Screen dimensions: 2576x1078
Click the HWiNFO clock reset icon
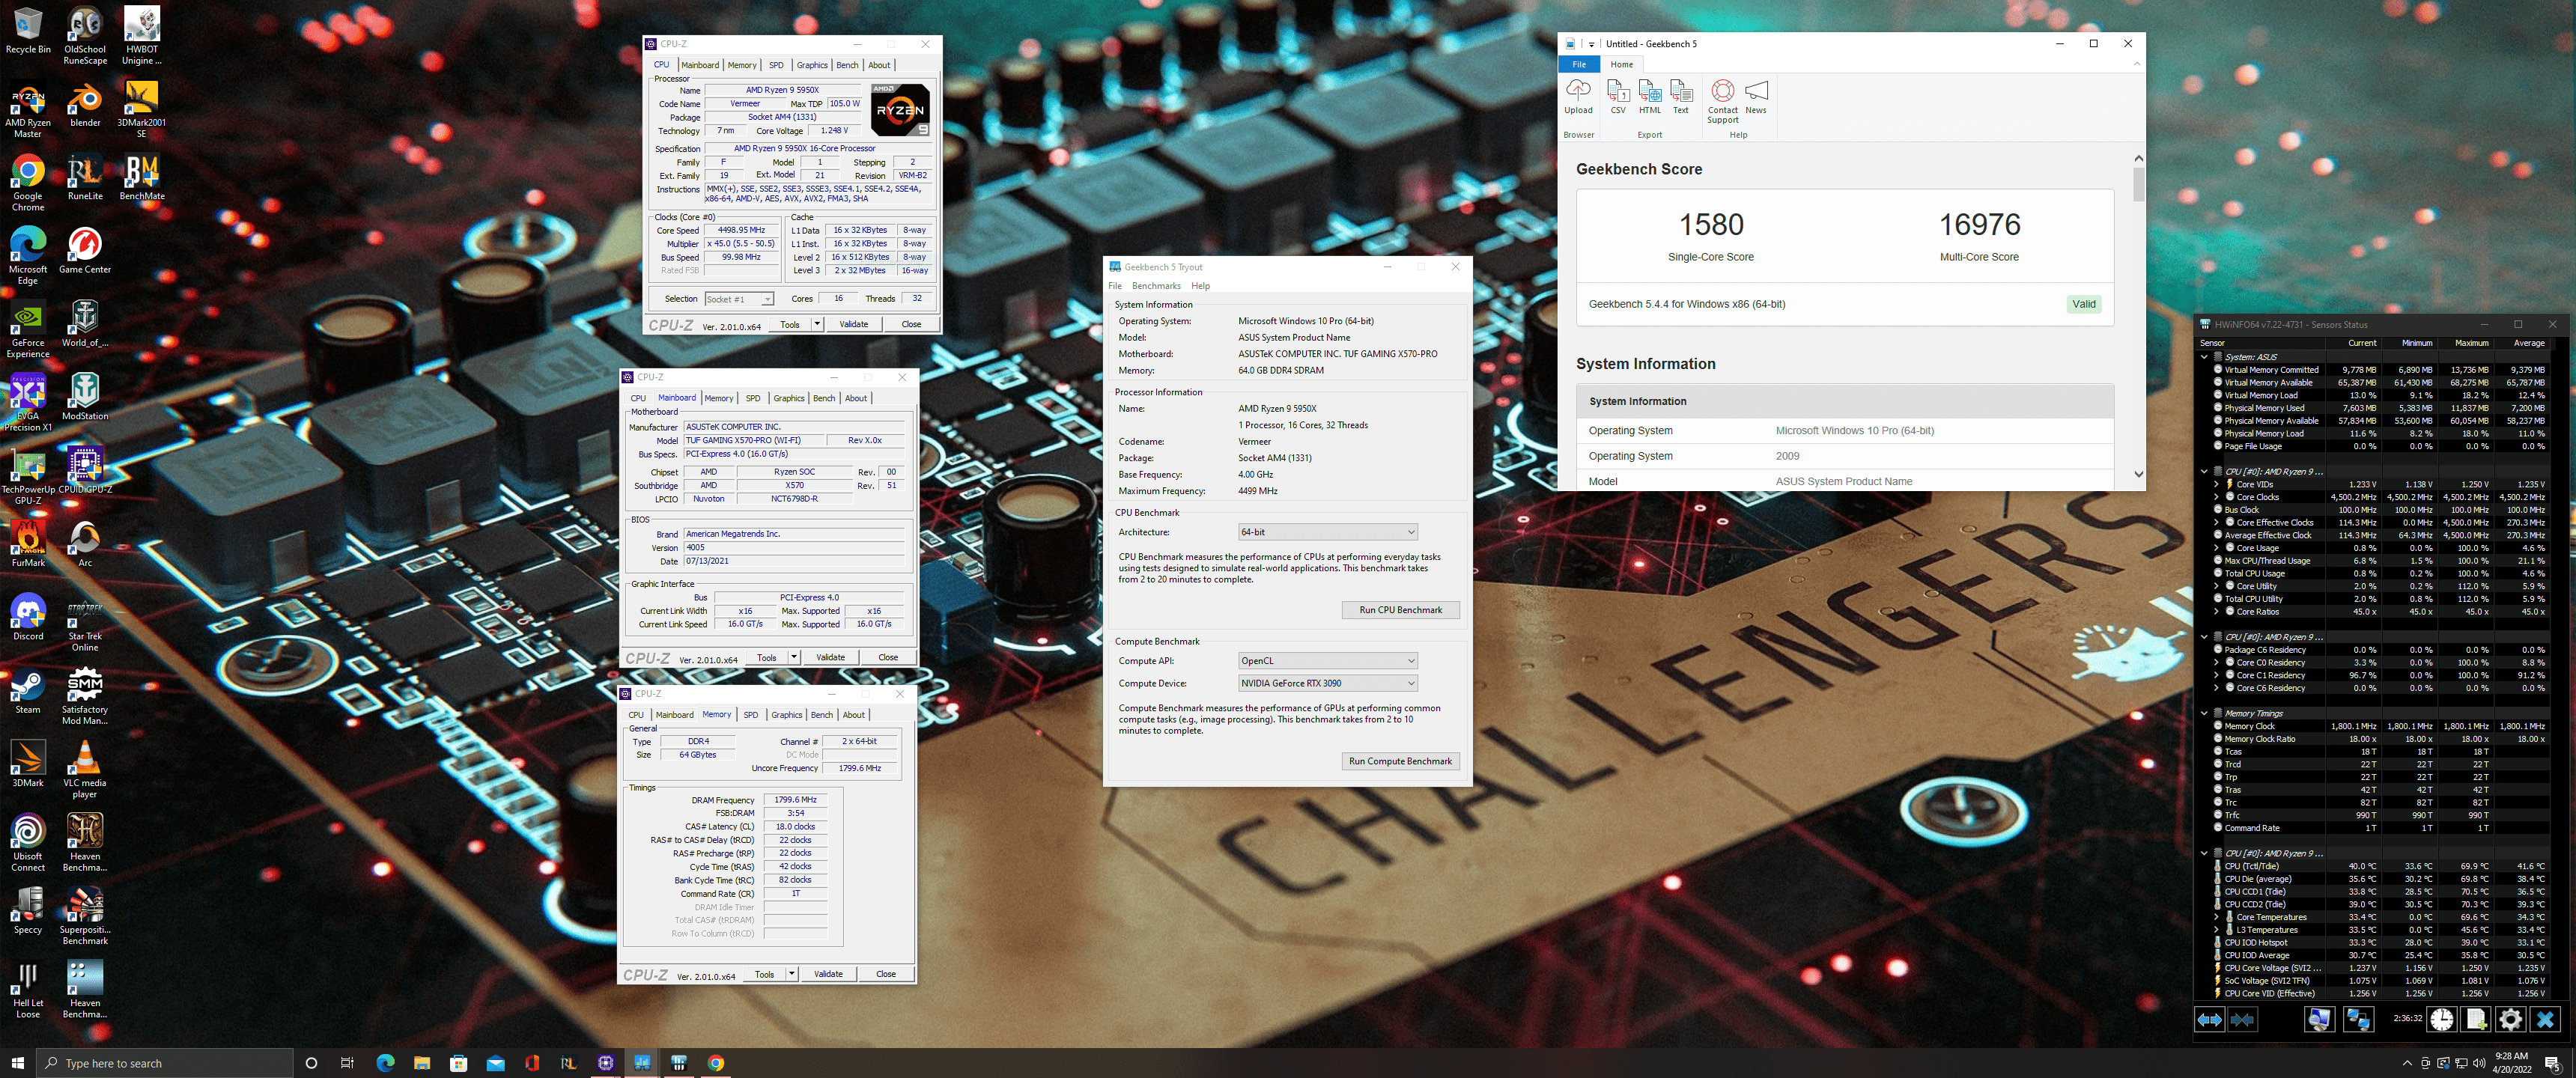2442,1019
